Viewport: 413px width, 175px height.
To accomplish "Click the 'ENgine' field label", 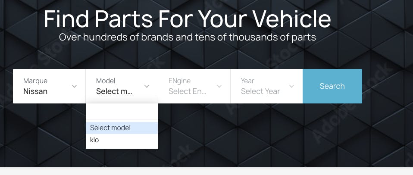I will pos(179,81).
